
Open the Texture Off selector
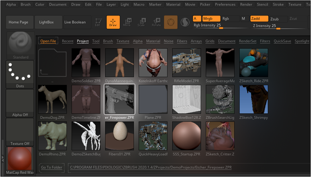(x=20, y=132)
